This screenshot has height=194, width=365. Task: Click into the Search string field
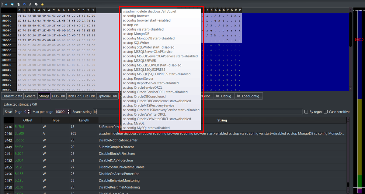[198, 112]
